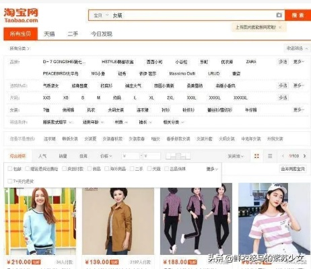
Task: Click the price distribution bar chart
Action: coord(178,156)
